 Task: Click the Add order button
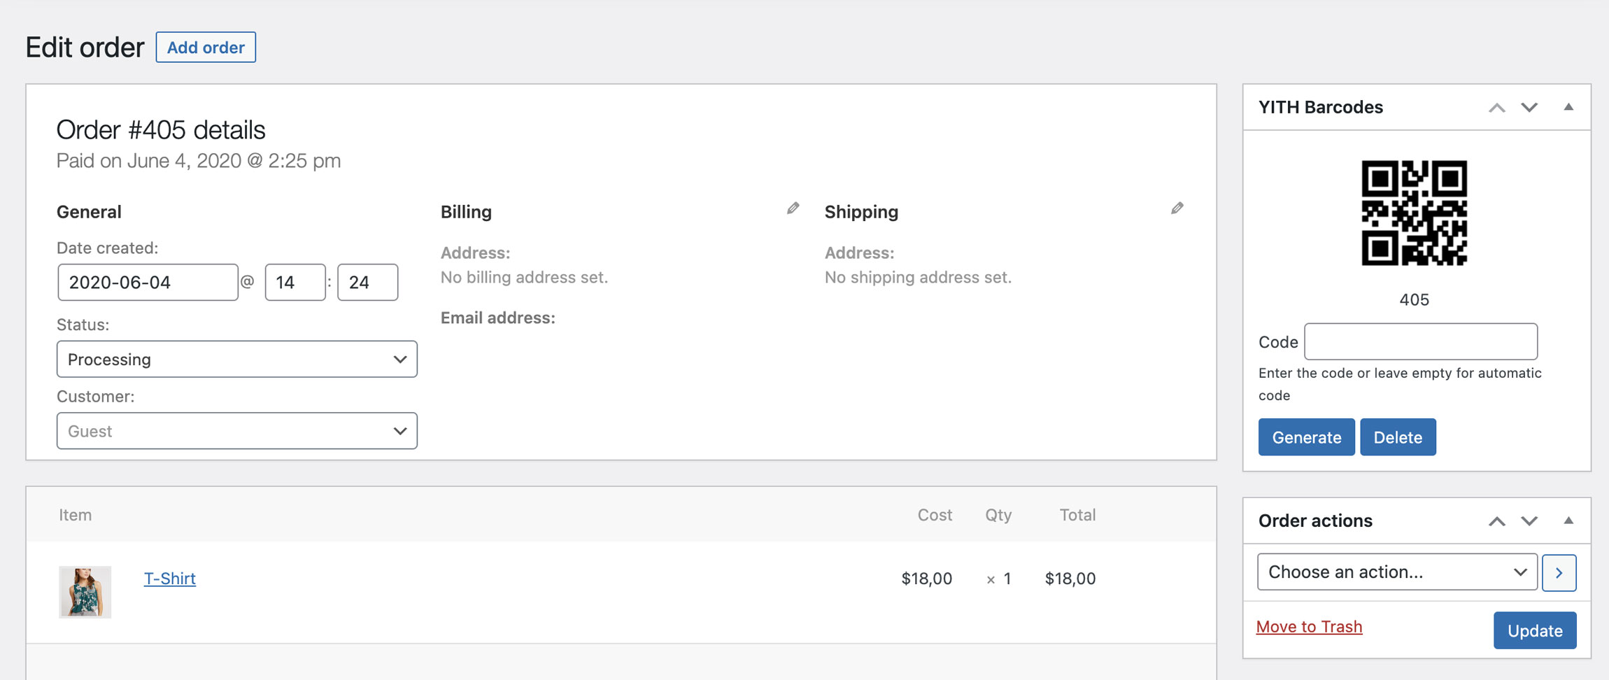206,48
